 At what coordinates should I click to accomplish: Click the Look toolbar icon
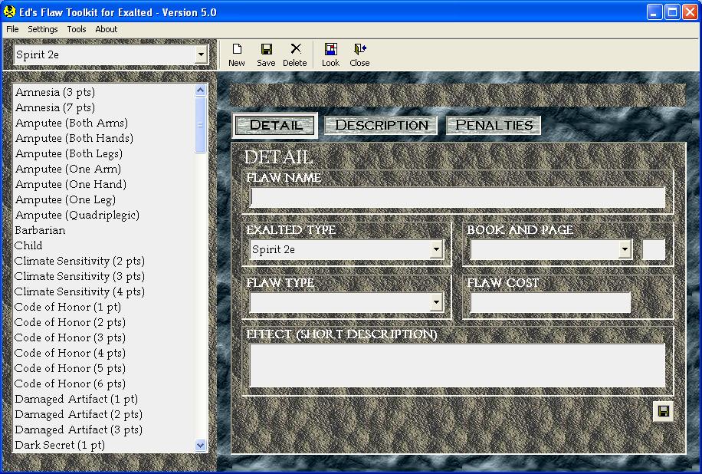click(x=330, y=55)
